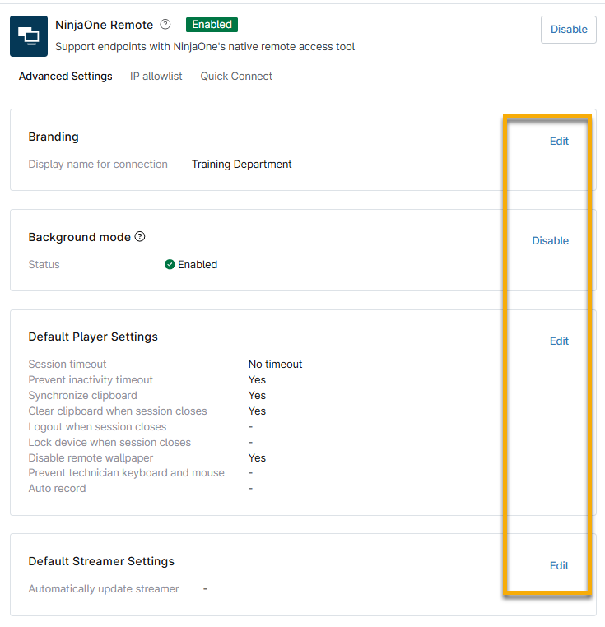Click the green Enabled badge

pyautogui.click(x=212, y=25)
